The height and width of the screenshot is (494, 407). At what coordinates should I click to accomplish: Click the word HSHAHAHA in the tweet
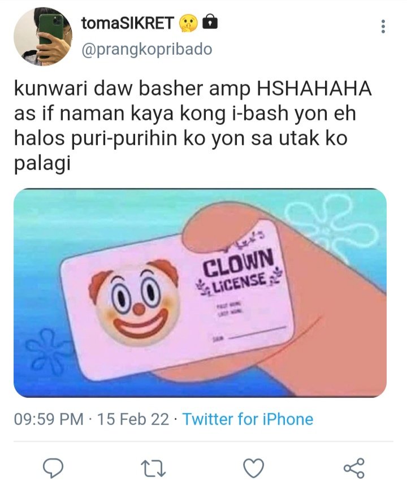coord(314,88)
